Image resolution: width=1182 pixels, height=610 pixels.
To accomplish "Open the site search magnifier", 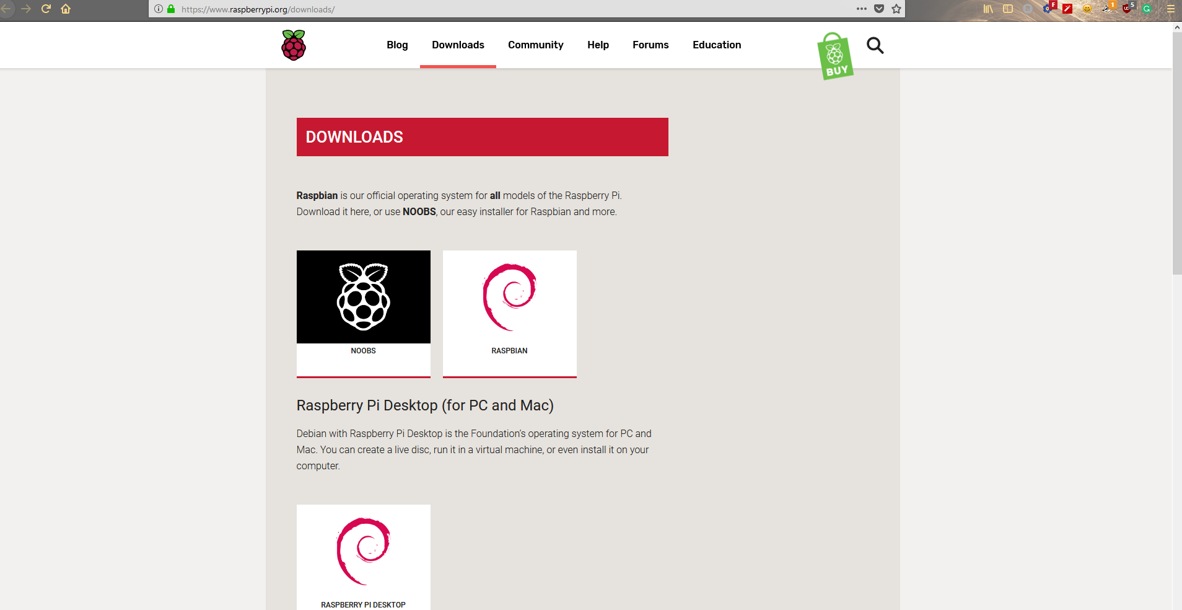I will [x=875, y=45].
